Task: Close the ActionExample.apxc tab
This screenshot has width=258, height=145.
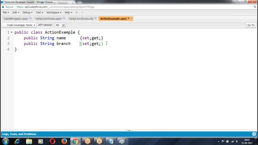Action: tap(131, 18)
